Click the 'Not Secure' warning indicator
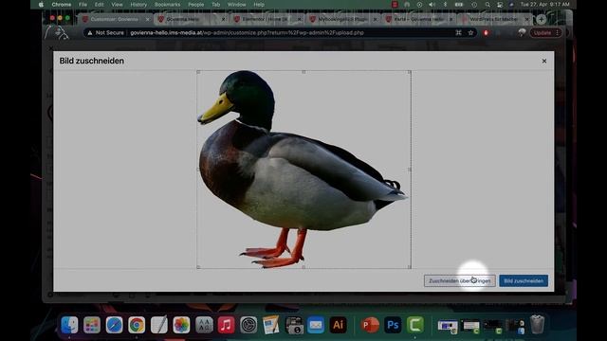Screen dimensions: 607x341 pyautogui.click(x=105, y=33)
